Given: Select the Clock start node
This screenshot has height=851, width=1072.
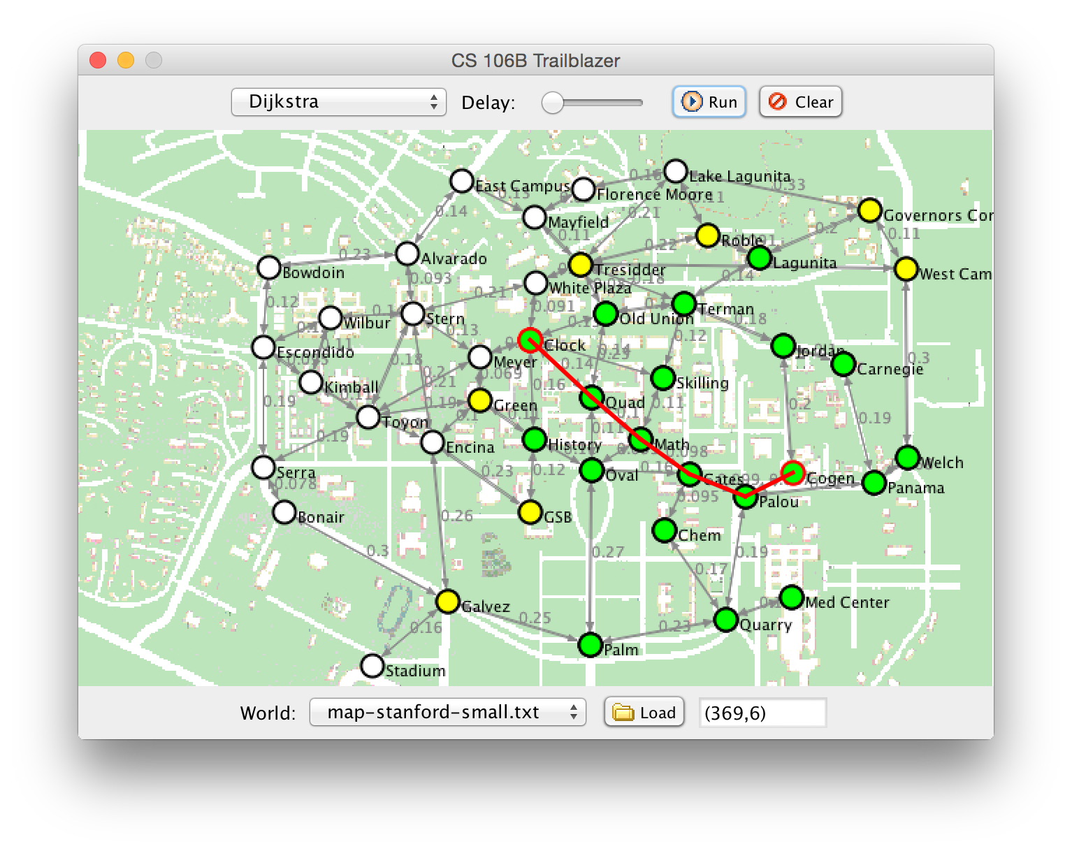Looking at the screenshot, I should click(530, 340).
